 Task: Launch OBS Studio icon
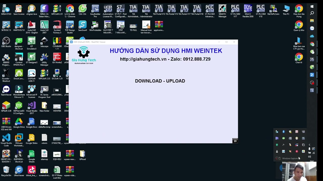click(6, 42)
